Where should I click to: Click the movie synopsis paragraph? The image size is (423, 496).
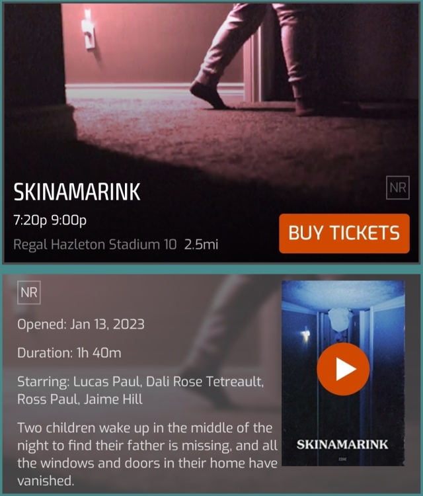click(x=147, y=454)
